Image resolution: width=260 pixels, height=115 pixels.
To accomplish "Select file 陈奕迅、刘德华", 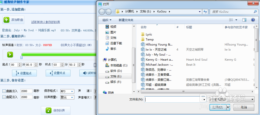I will (x=156, y=70).
